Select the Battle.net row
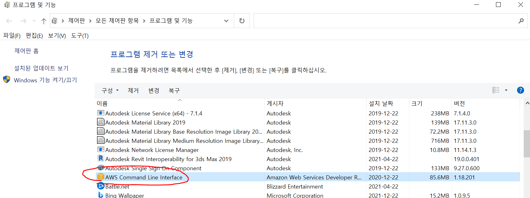 307,186
